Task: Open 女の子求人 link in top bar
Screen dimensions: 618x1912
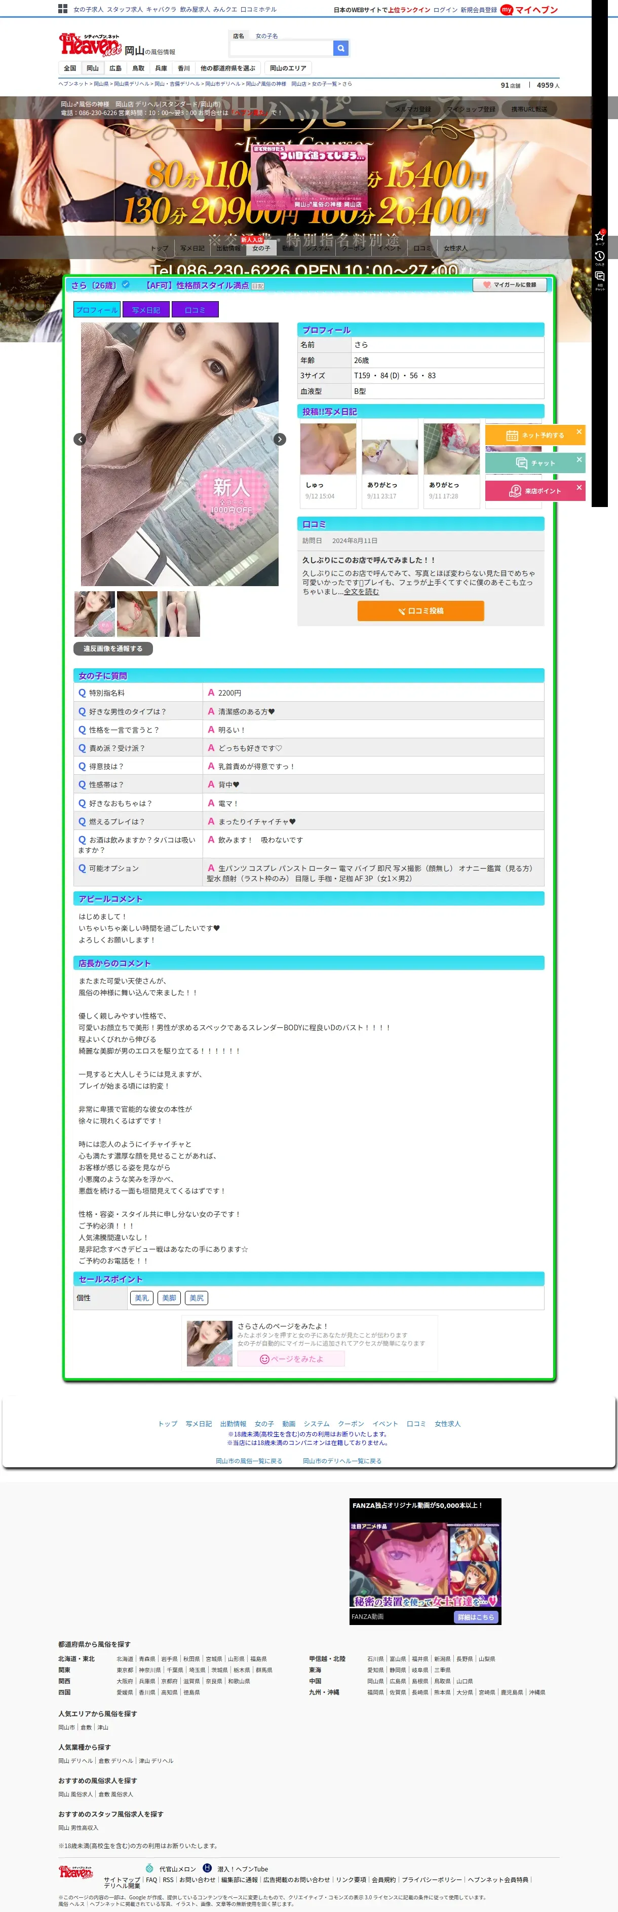Action: 88,10
